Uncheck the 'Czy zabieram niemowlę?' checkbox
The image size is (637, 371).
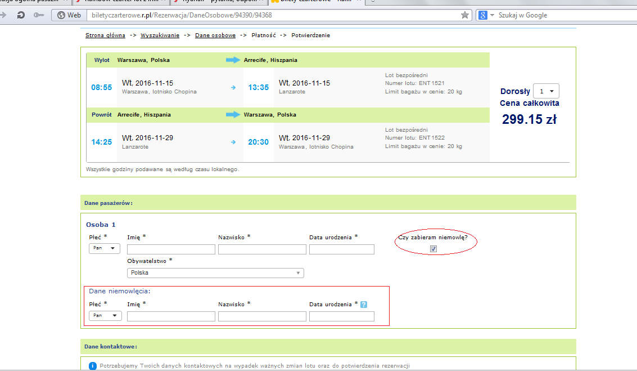433,249
